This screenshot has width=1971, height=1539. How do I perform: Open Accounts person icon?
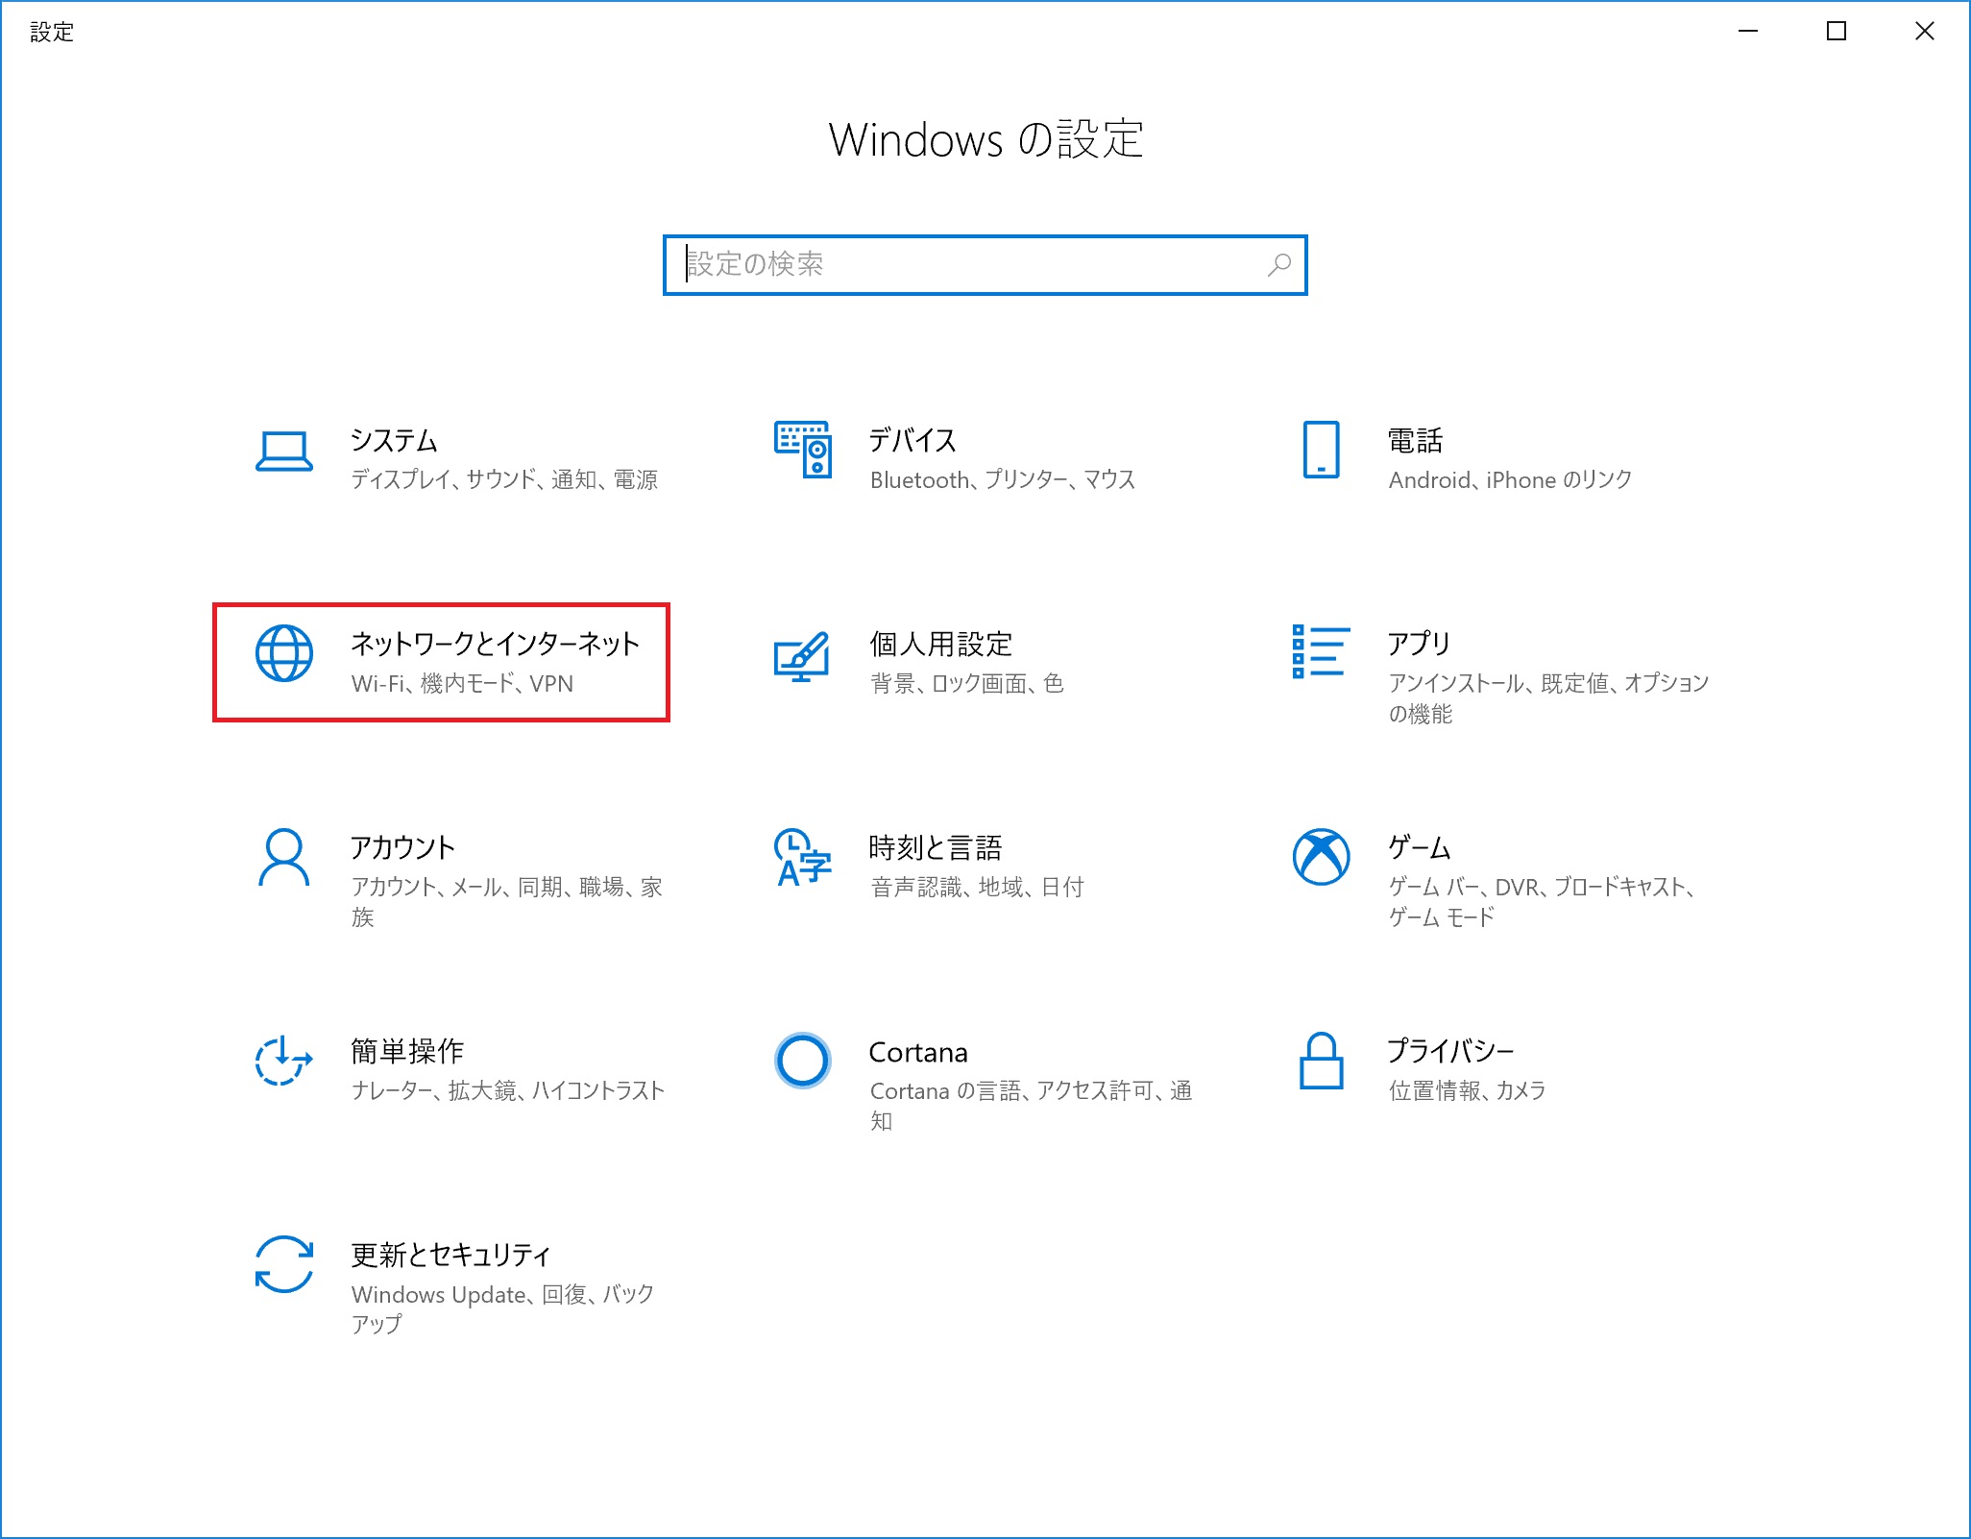[x=283, y=857]
